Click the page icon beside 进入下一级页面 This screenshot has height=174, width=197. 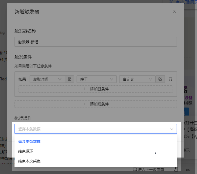pyautogui.click(x=135, y=169)
